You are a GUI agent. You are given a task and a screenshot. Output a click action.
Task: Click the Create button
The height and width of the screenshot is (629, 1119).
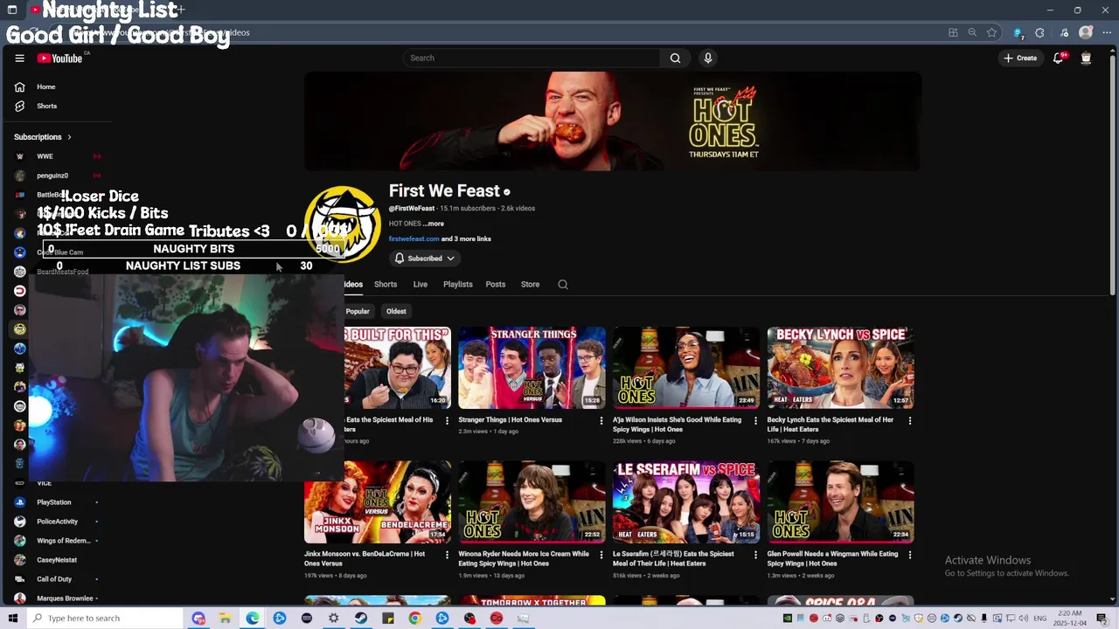[1020, 59]
